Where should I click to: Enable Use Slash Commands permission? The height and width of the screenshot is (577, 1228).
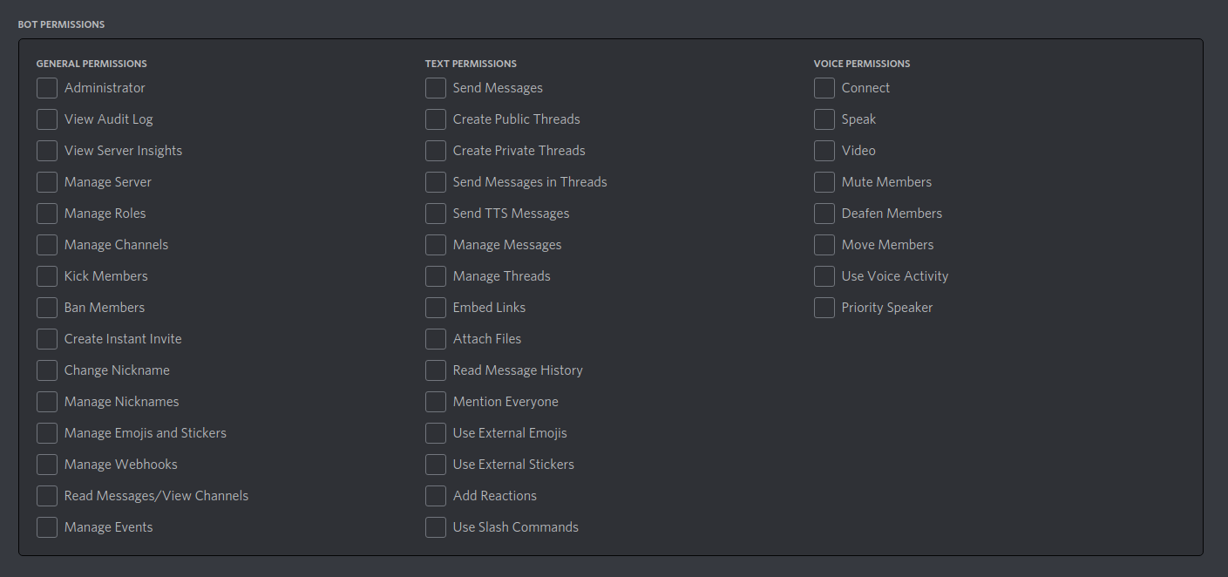click(435, 526)
